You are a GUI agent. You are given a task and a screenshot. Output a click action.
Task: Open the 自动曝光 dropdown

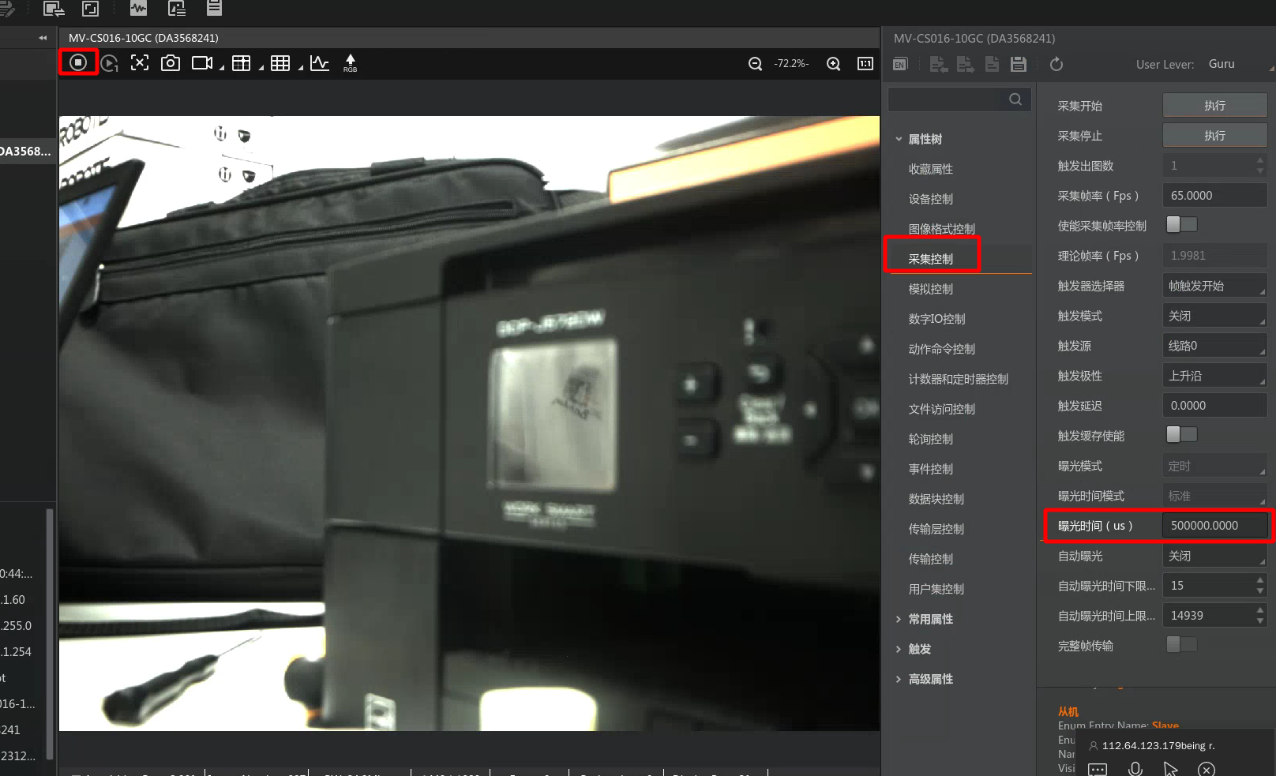(x=1215, y=556)
